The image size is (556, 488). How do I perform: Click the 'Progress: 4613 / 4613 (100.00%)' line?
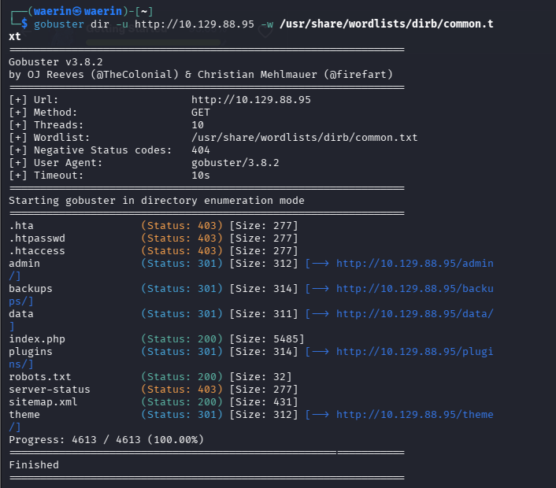coord(106,440)
